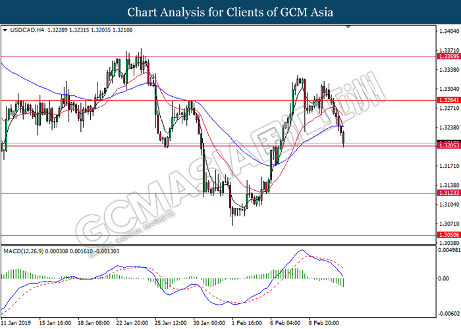Screen dimensions: 461x329
Task: Select the 1.30710 price scale value
Action: [x=449, y=224]
